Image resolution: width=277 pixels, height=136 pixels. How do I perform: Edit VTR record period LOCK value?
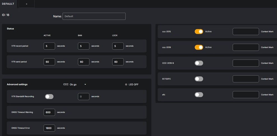(118, 46)
